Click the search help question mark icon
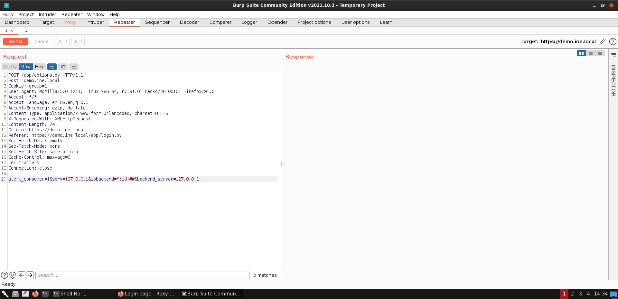 [x=5, y=275]
